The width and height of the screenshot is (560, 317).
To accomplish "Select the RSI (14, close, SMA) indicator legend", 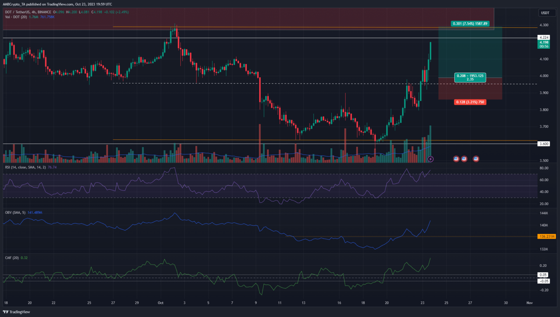I will 26,167.
